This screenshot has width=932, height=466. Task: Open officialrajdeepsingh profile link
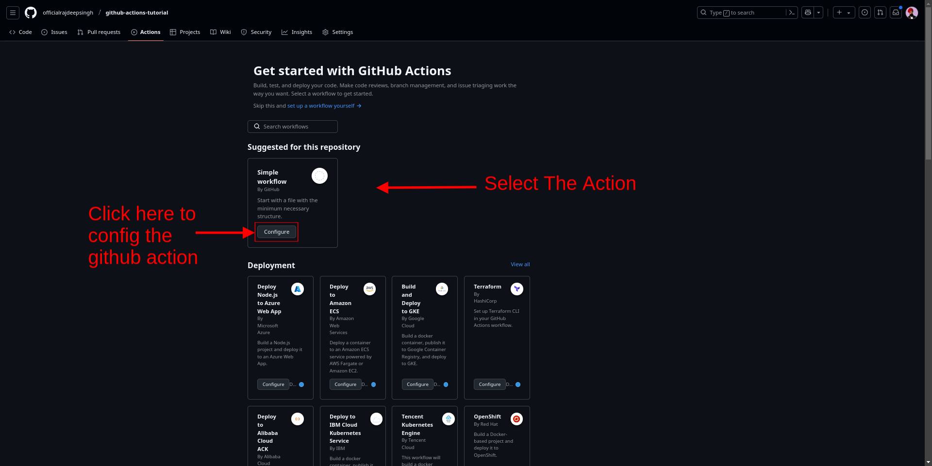click(68, 13)
